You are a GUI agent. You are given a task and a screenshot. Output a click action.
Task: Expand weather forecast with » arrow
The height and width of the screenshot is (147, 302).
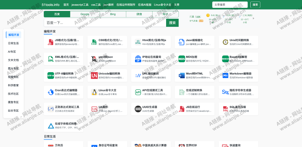253,18
